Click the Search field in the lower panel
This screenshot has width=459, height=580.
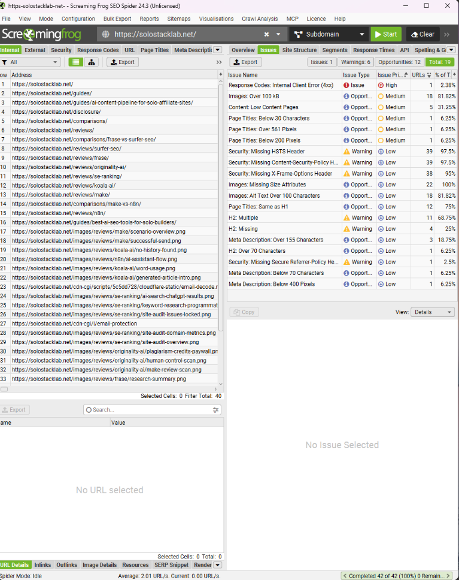[152, 410]
